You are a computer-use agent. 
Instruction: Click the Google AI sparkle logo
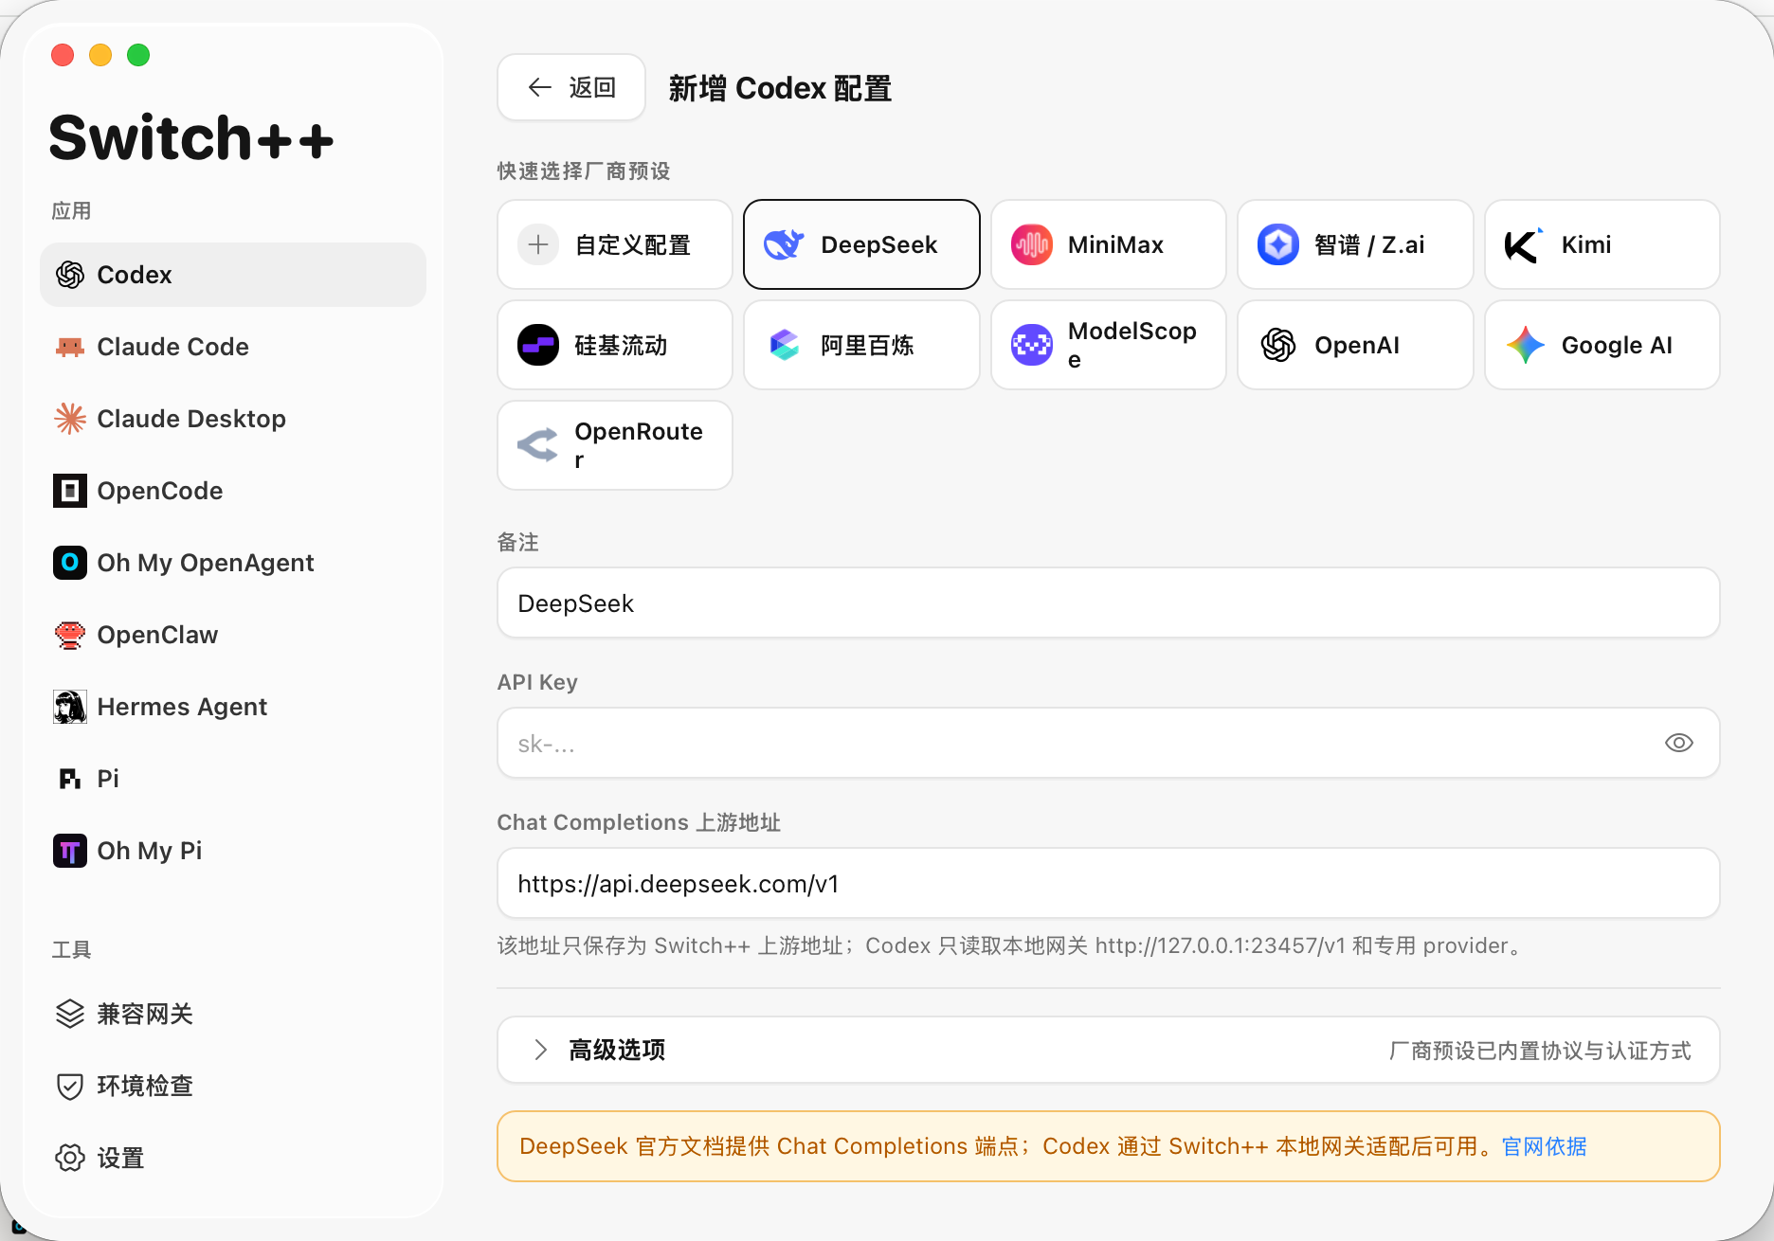click(1525, 345)
